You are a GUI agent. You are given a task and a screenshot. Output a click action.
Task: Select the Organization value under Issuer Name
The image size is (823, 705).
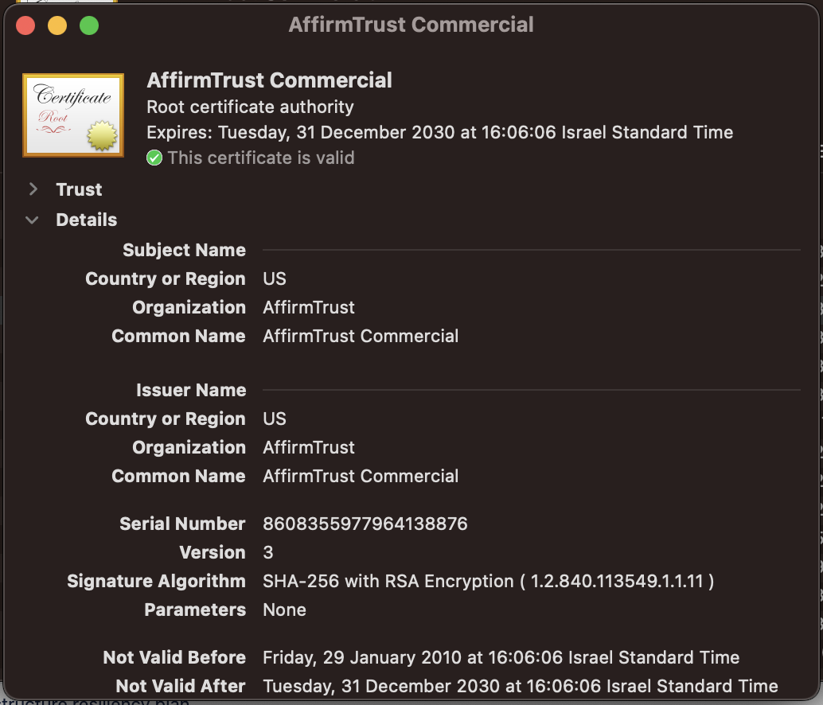[309, 447]
